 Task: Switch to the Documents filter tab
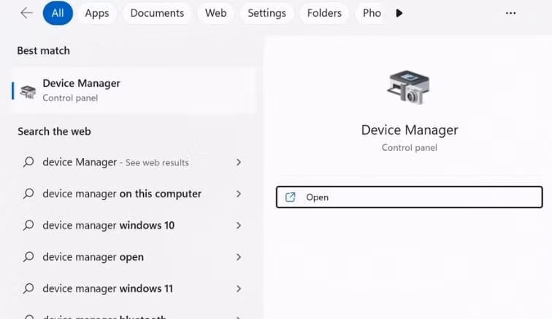tap(157, 13)
